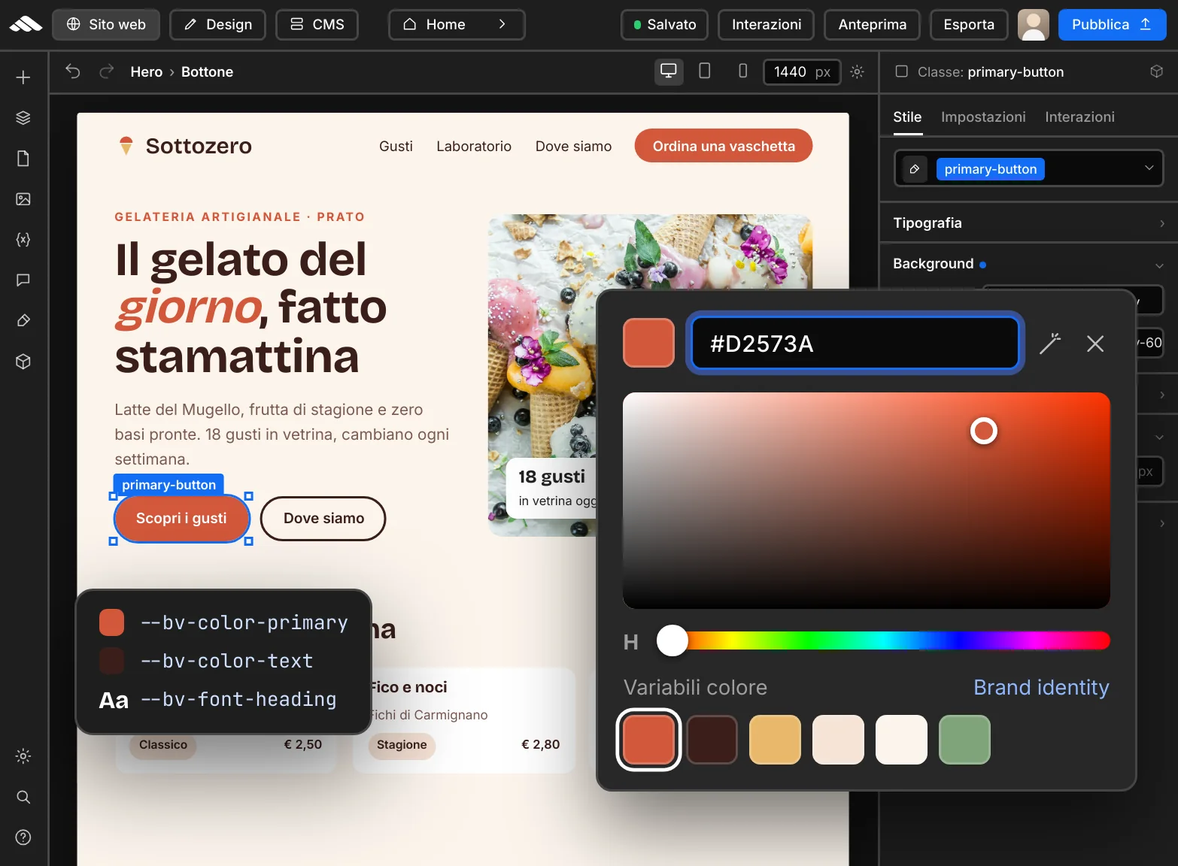
Task: Open the settings gear in left sidebar
Action: [23, 756]
